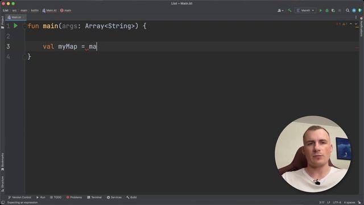This screenshot has height=205, width=364.
Task: Place cursor after 'ma' on line 3
Action: click(97, 47)
